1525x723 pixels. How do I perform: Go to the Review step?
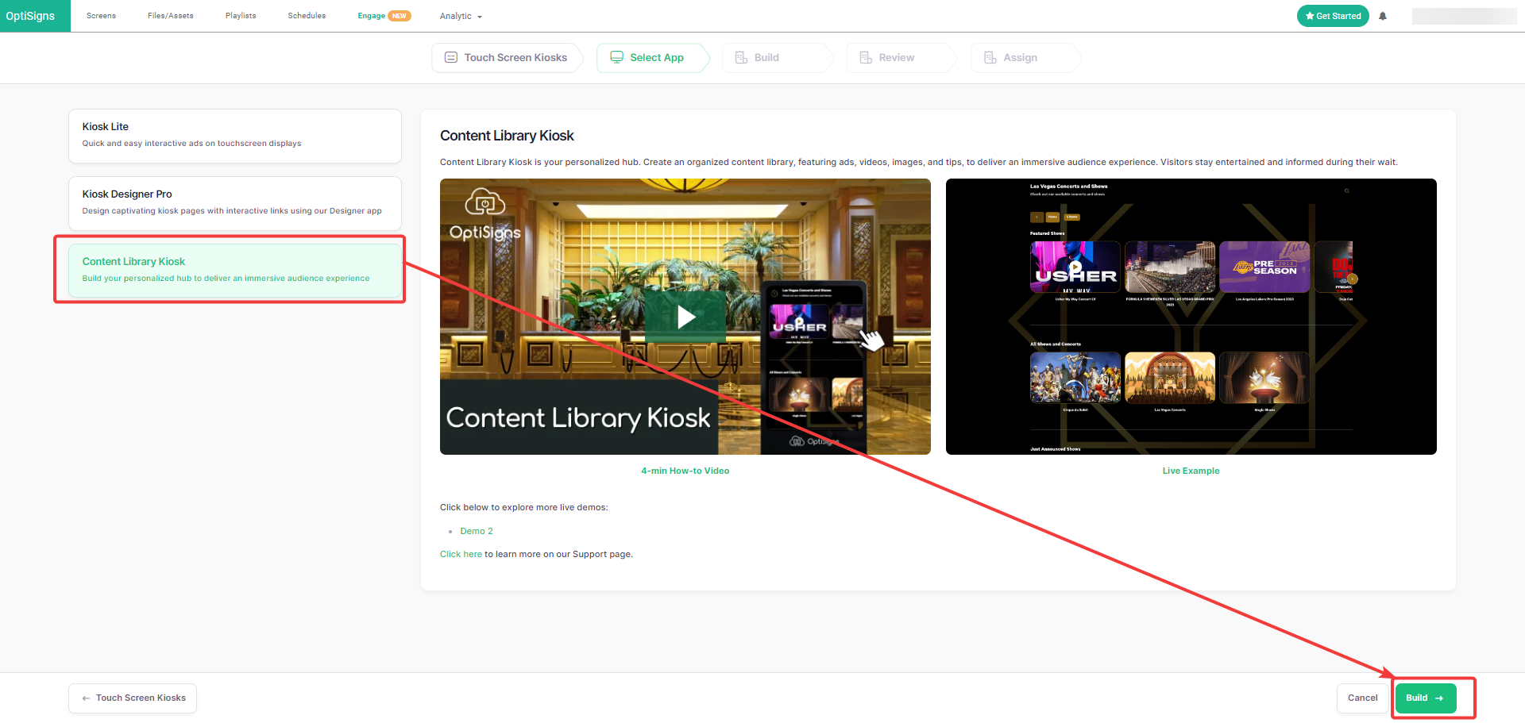pos(901,57)
